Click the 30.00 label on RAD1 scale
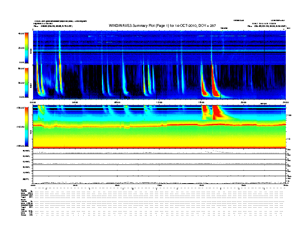This screenshot has width=308, height=238. pos(21,83)
